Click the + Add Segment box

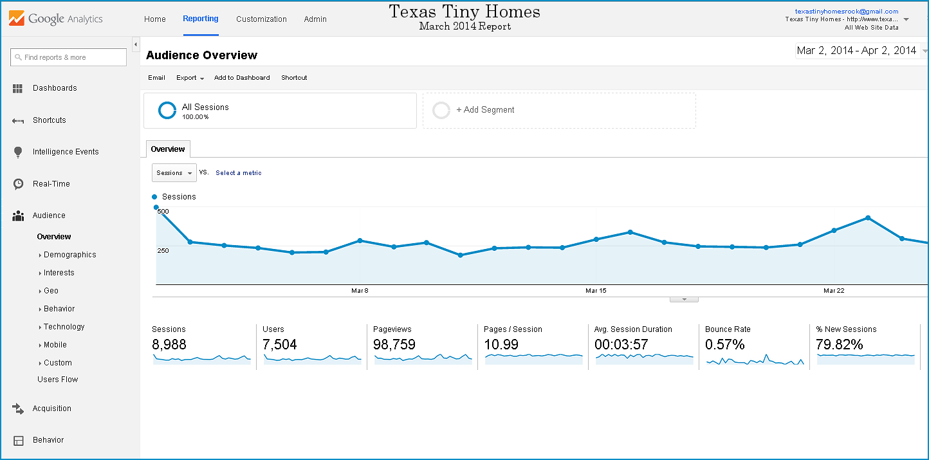(x=559, y=111)
